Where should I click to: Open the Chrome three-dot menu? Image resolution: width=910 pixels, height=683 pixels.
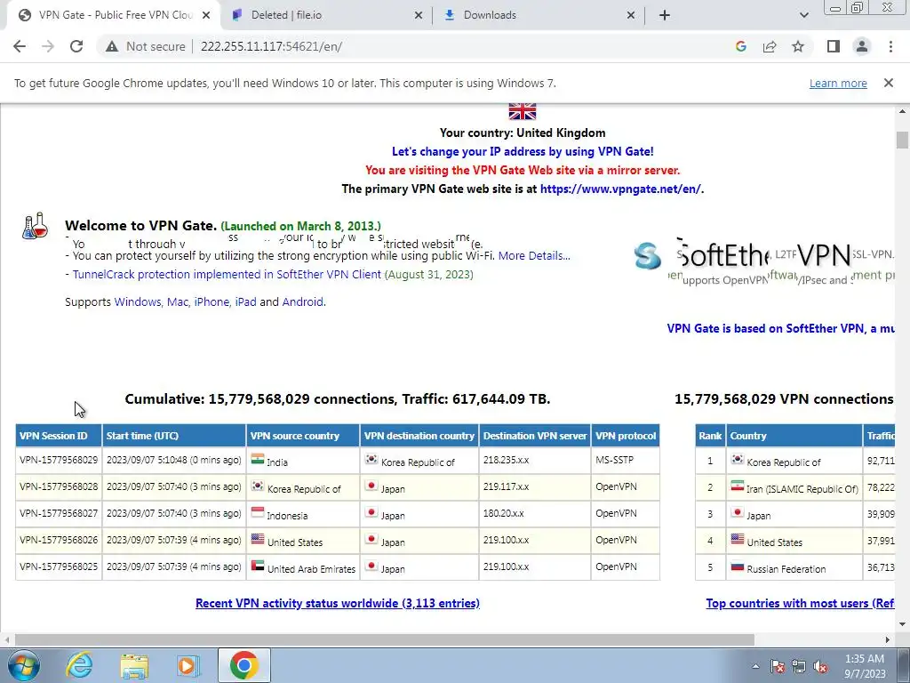[890, 46]
